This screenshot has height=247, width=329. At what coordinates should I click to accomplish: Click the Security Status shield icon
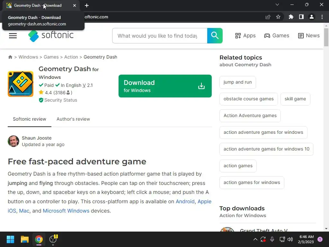pos(41,100)
